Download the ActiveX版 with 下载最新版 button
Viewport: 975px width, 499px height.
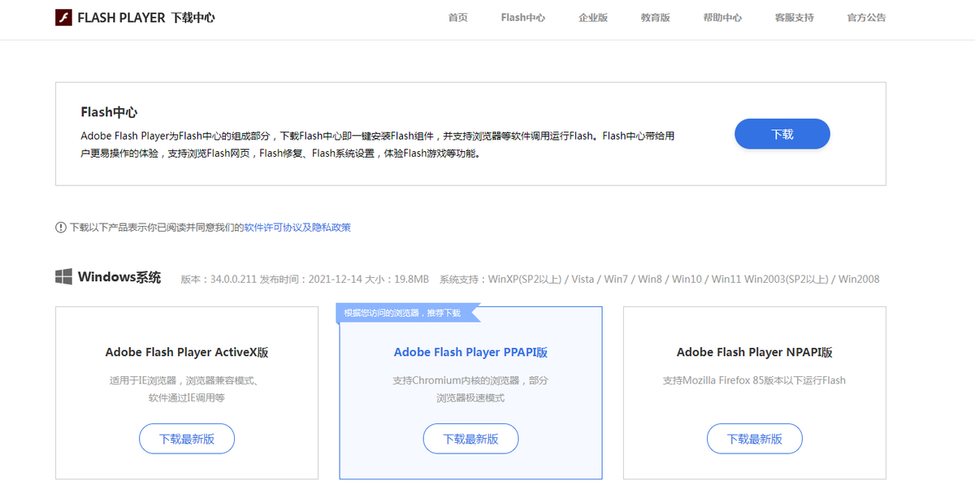[x=186, y=438]
